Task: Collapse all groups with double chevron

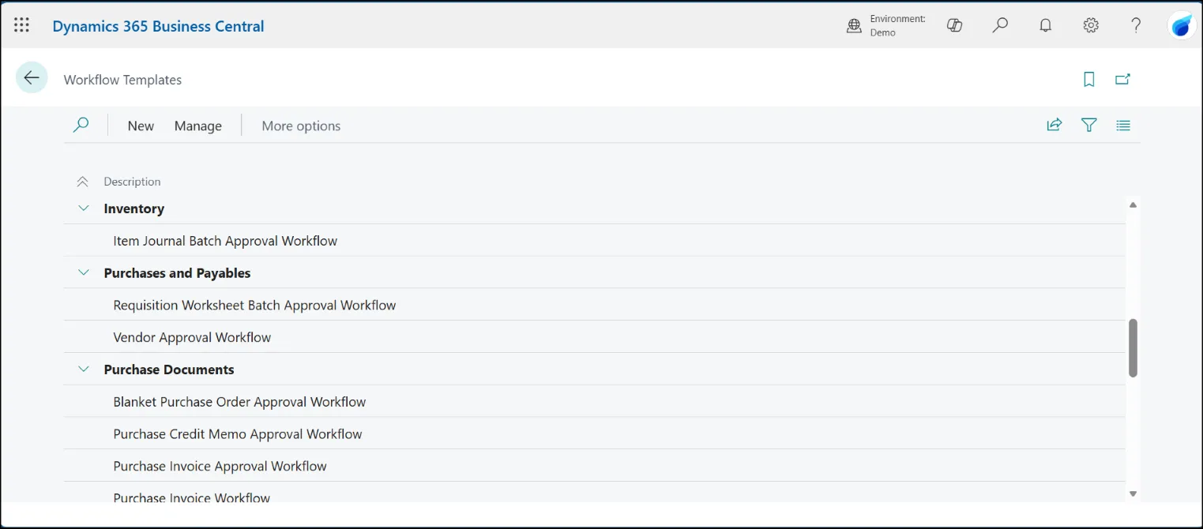Action: tap(82, 182)
